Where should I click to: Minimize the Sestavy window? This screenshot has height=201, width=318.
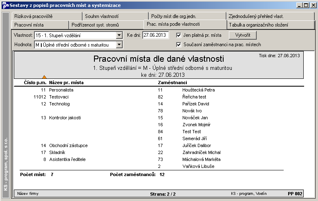[x=300, y=5]
